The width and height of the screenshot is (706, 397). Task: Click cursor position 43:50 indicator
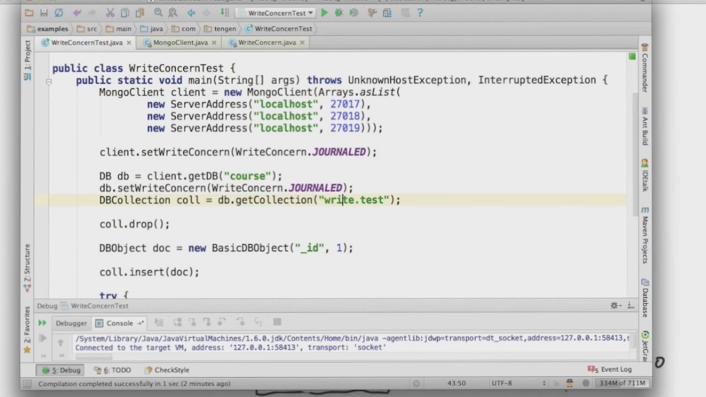pyautogui.click(x=456, y=383)
